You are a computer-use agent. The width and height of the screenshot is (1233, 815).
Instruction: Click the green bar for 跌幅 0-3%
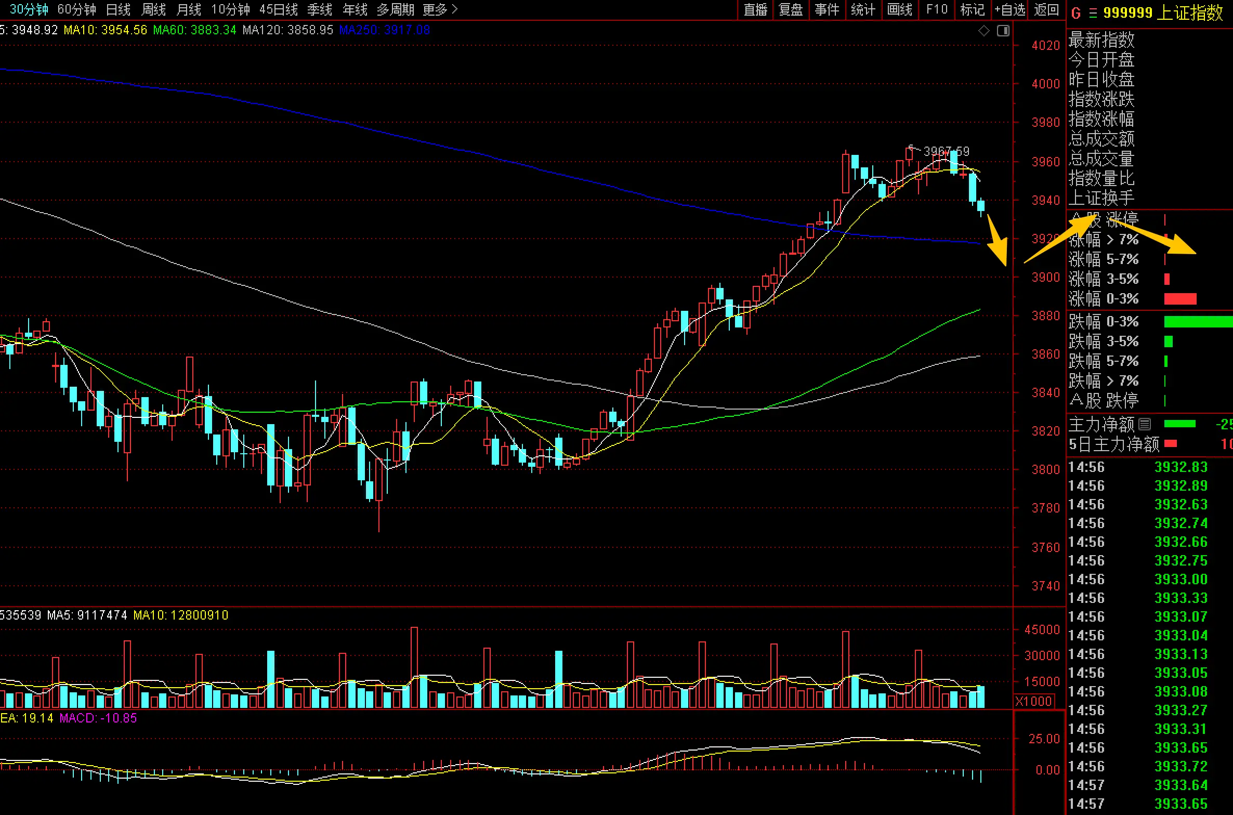(1198, 322)
